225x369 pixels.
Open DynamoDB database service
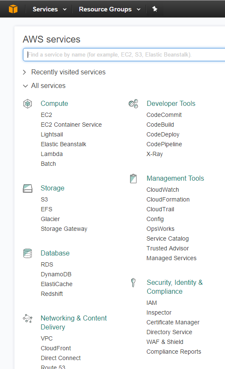coord(56,274)
